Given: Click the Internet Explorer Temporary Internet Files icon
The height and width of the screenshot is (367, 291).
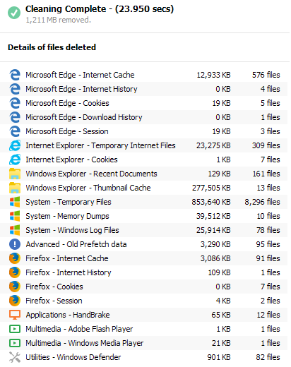Looking at the screenshot, I should point(15,145).
